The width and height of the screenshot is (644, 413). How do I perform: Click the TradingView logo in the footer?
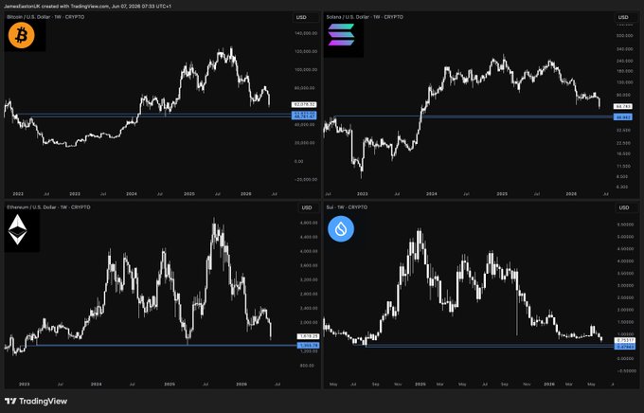click(36, 401)
